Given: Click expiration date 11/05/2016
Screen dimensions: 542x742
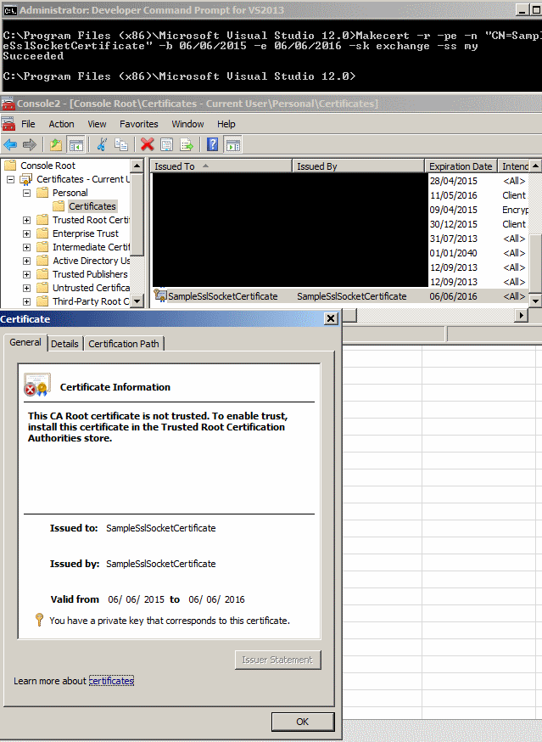Looking at the screenshot, I should coord(453,195).
